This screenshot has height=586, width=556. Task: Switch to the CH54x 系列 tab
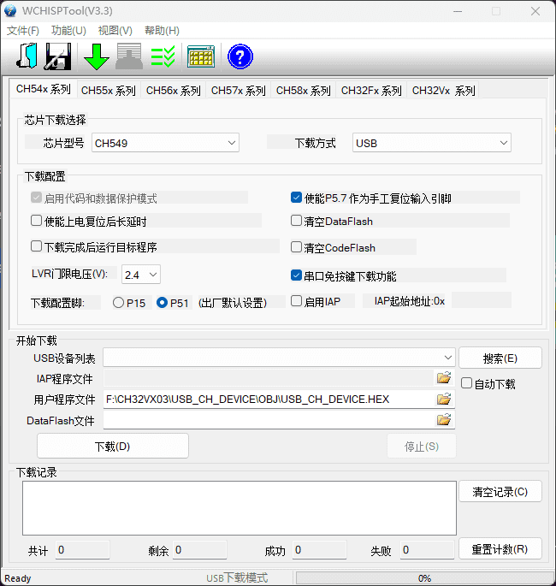click(44, 89)
